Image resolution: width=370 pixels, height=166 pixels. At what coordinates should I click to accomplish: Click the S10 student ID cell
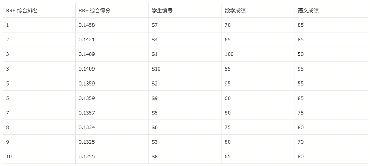pos(156,69)
